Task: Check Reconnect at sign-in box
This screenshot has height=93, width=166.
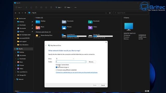Action: coord(57,67)
